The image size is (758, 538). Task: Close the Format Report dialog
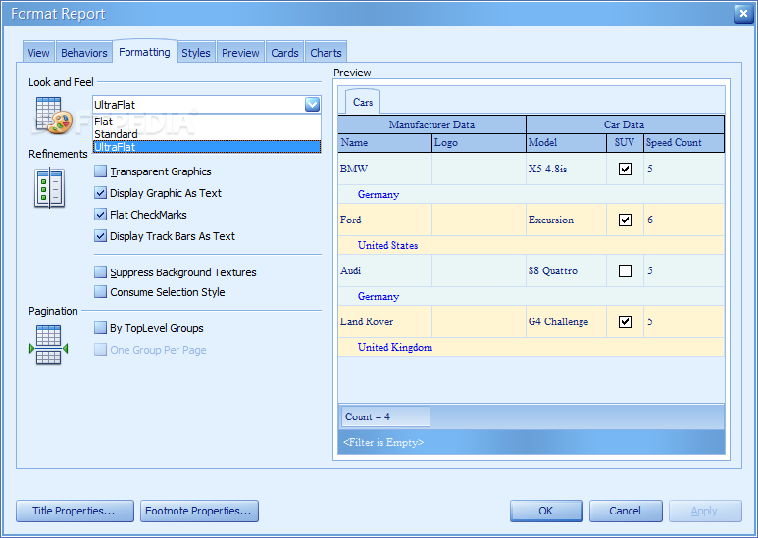tap(743, 14)
